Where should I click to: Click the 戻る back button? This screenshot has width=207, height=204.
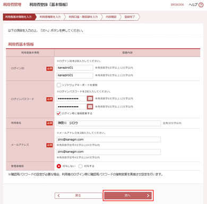tap(79, 195)
